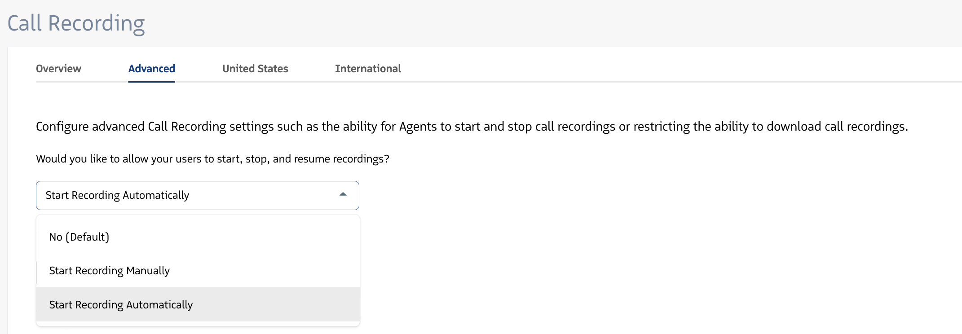Click the word Default in the first option

tap(88, 237)
